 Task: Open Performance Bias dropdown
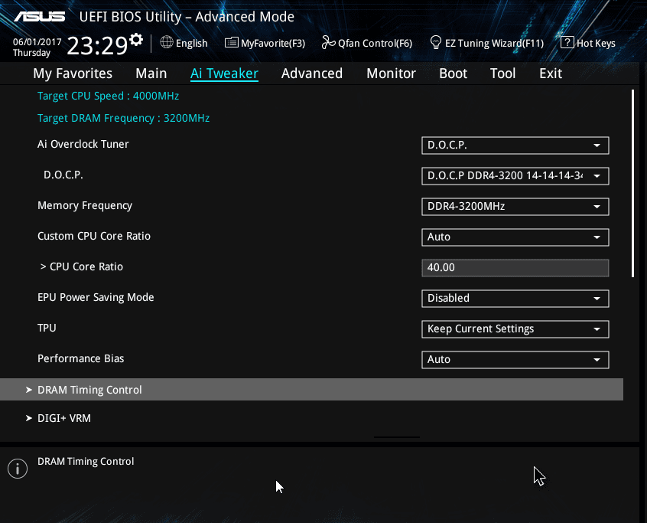tap(515, 359)
